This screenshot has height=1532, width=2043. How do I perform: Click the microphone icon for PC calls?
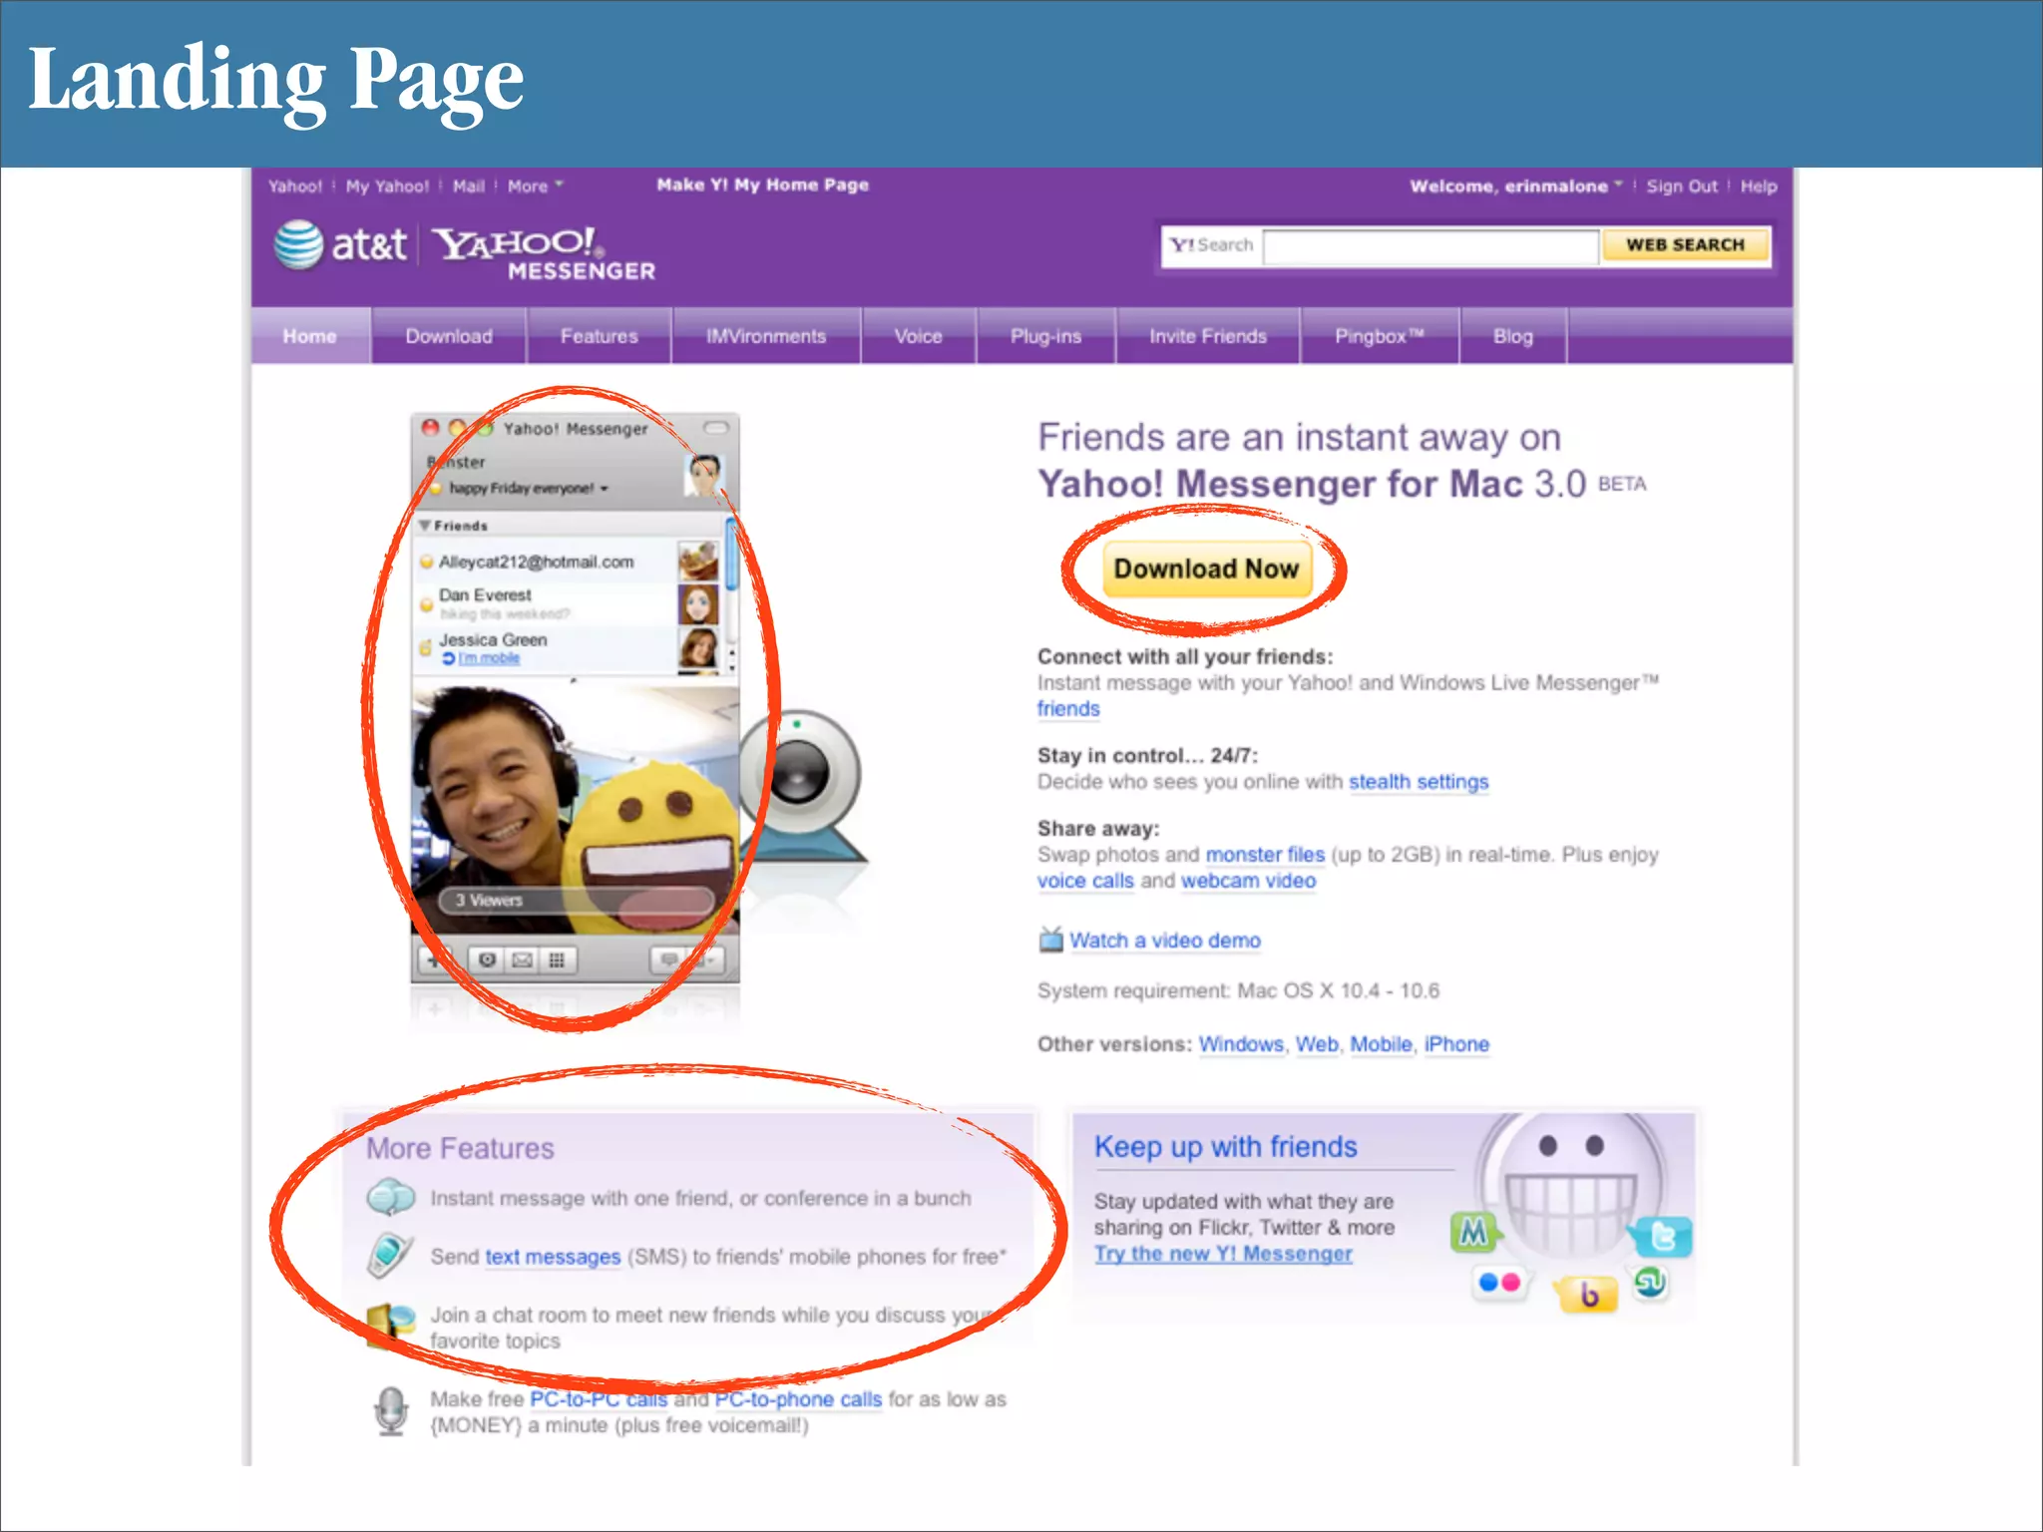[391, 1411]
